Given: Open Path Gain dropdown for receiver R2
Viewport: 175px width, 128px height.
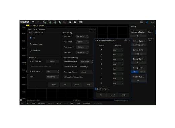Looking at the screenshot, I should pyautogui.click(x=118, y=74).
